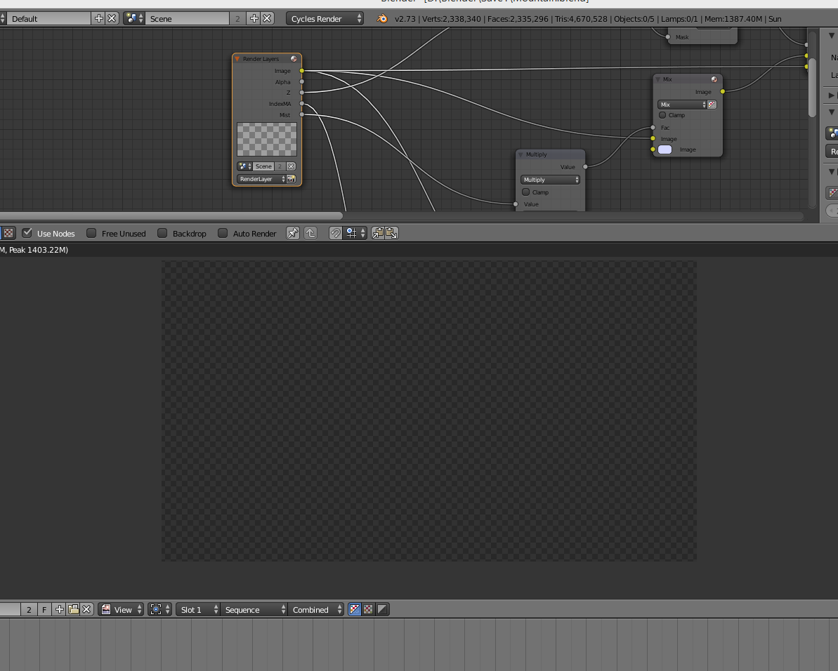Click the node editor horizontal scrollbar

171,215
